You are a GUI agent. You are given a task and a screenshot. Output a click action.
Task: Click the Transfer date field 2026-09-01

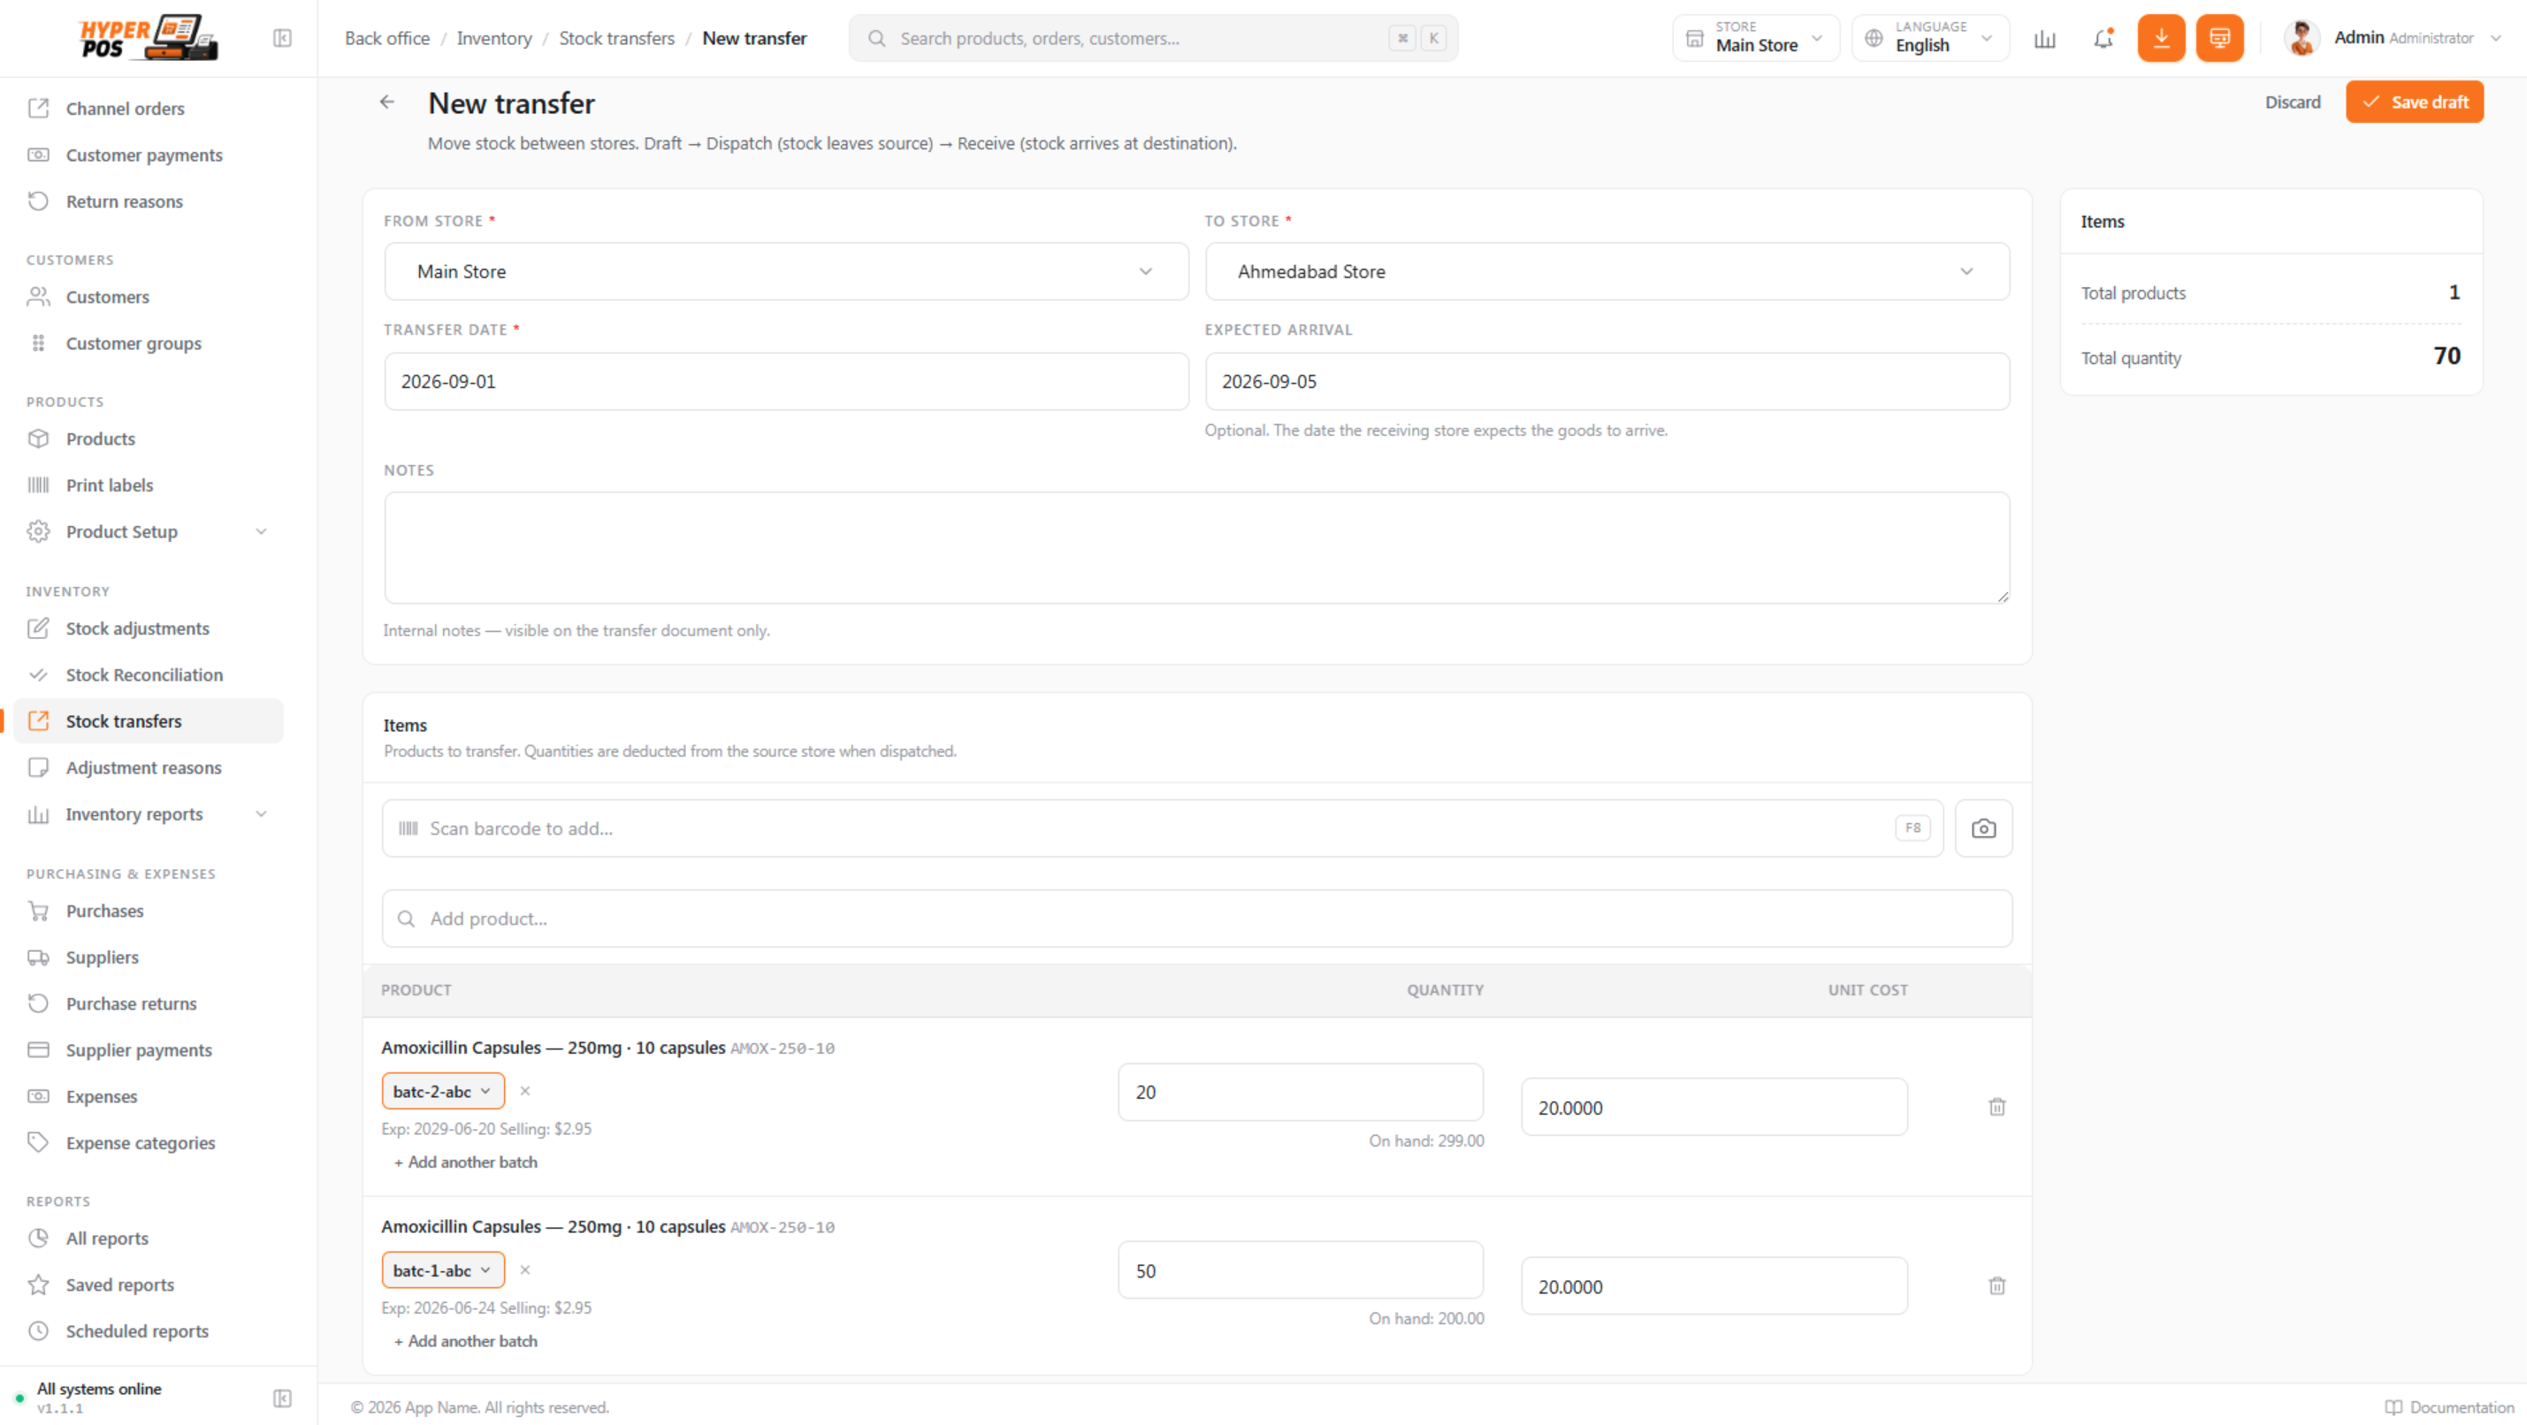click(x=786, y=382)
